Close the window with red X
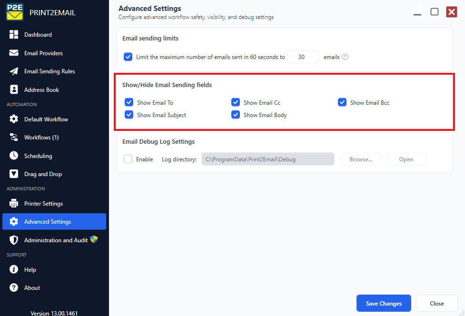 (452, 12)
